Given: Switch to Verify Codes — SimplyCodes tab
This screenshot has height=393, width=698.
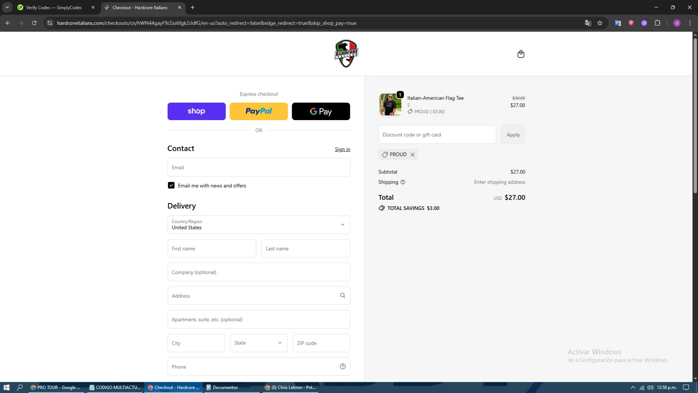Looking at the screenshot, I should [56, 7].
